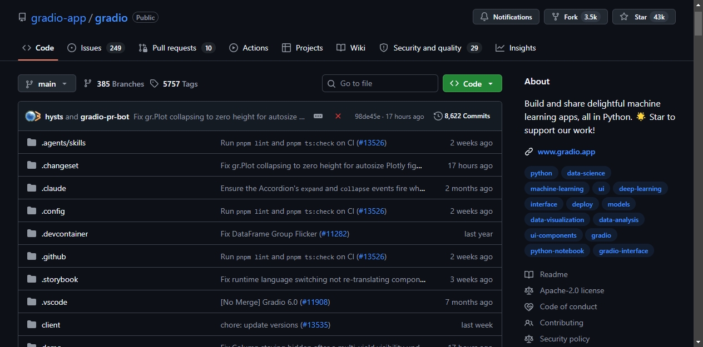703x347 pixels.
Task: Open the .github folder
Action: (54, 257)
